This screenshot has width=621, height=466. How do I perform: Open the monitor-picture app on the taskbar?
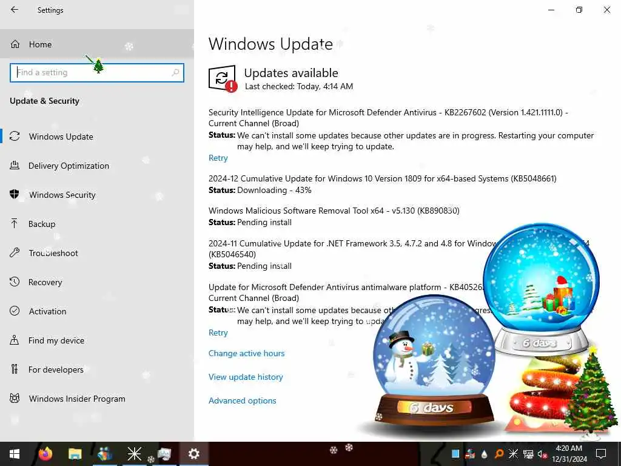[x=164, y=454]
